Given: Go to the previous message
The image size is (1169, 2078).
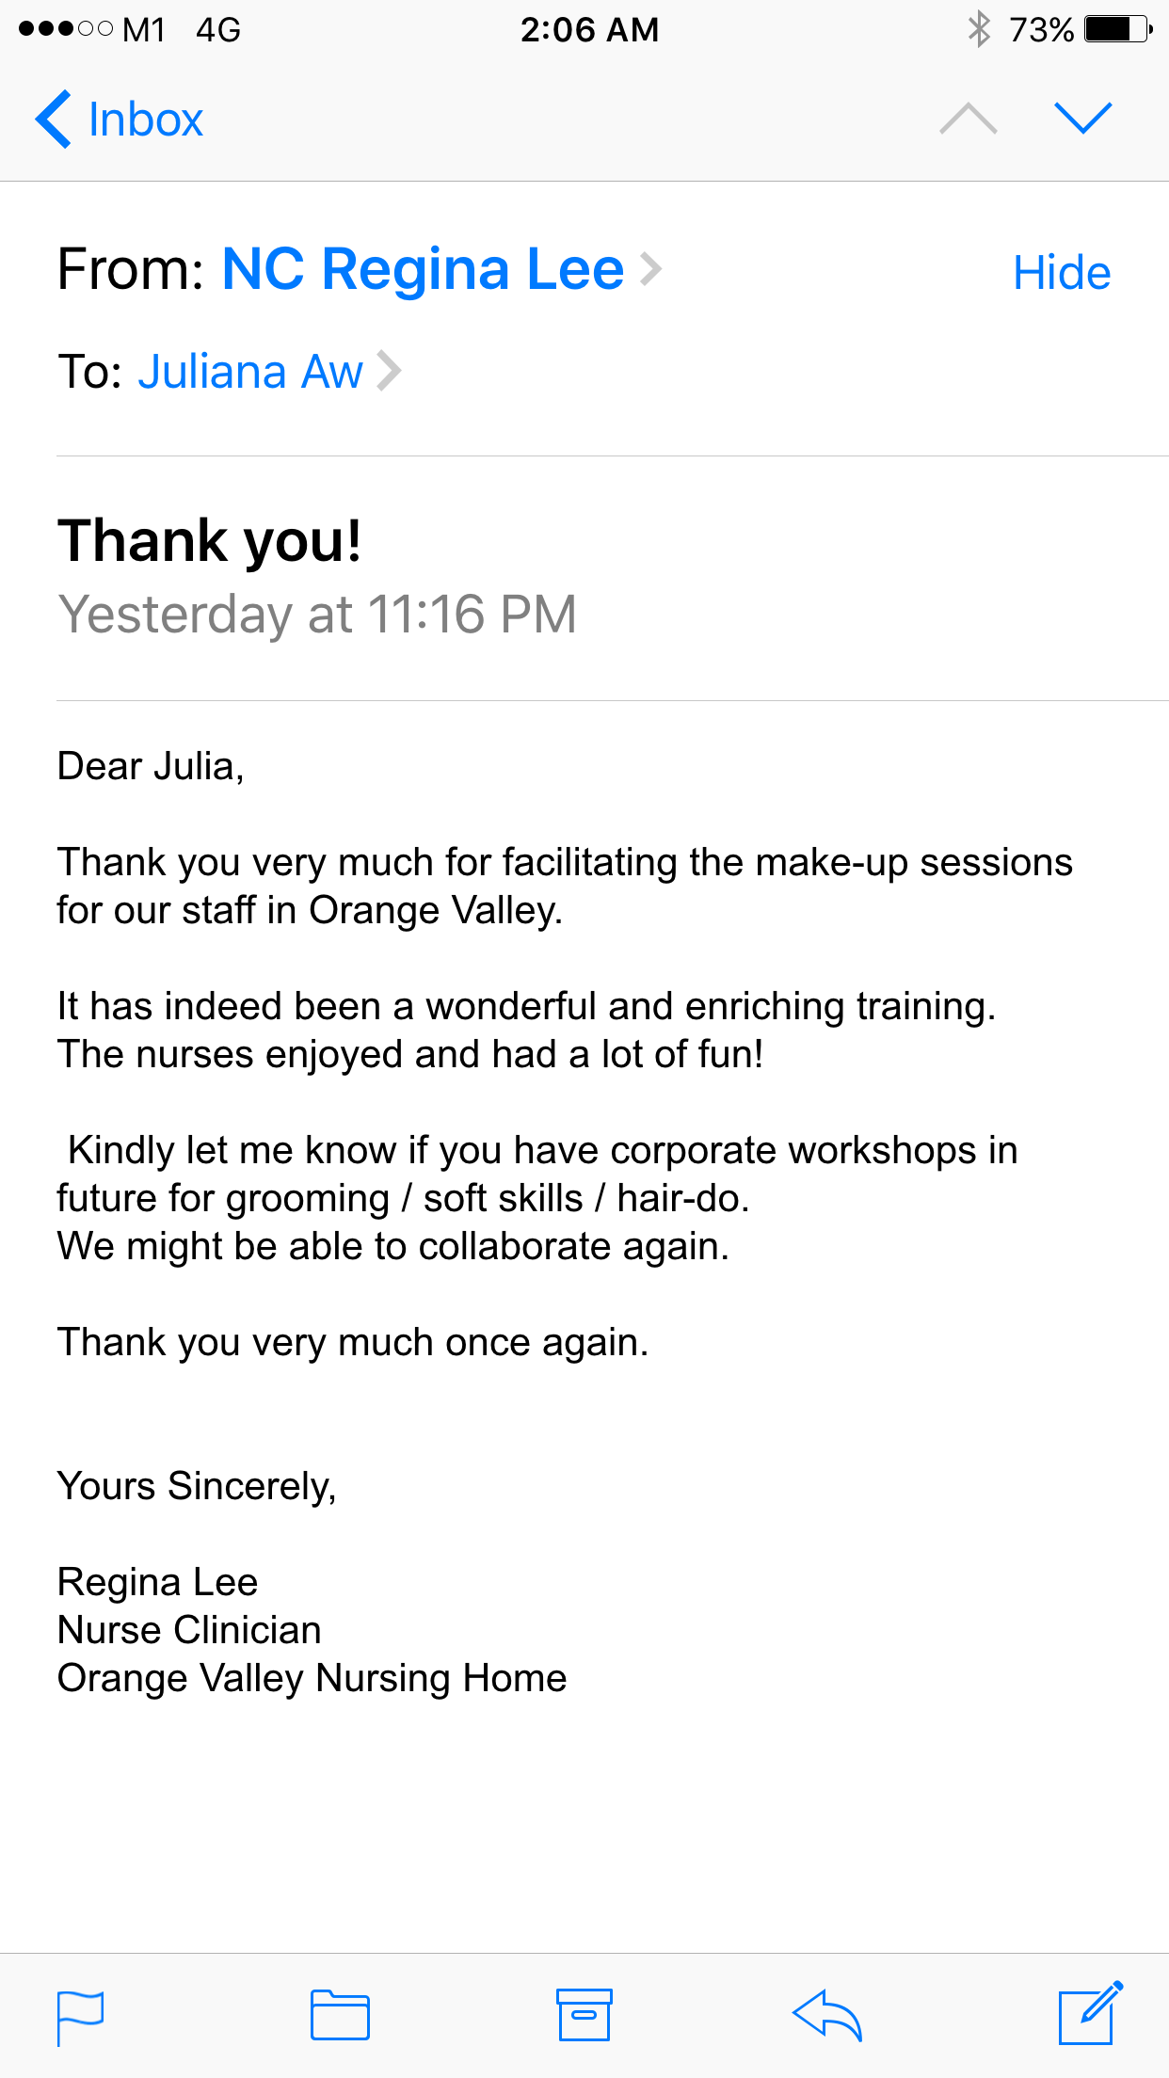Looking at the screenshot, I should click(x=969, y=119).
